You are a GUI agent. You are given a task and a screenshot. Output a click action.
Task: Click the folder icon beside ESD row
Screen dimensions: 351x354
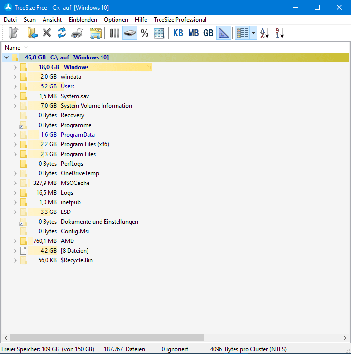(x=23, y=212)
